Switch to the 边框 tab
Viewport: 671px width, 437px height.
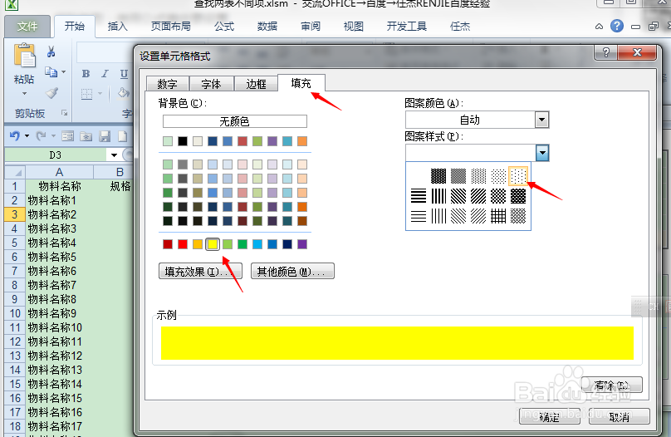[256, 84]
